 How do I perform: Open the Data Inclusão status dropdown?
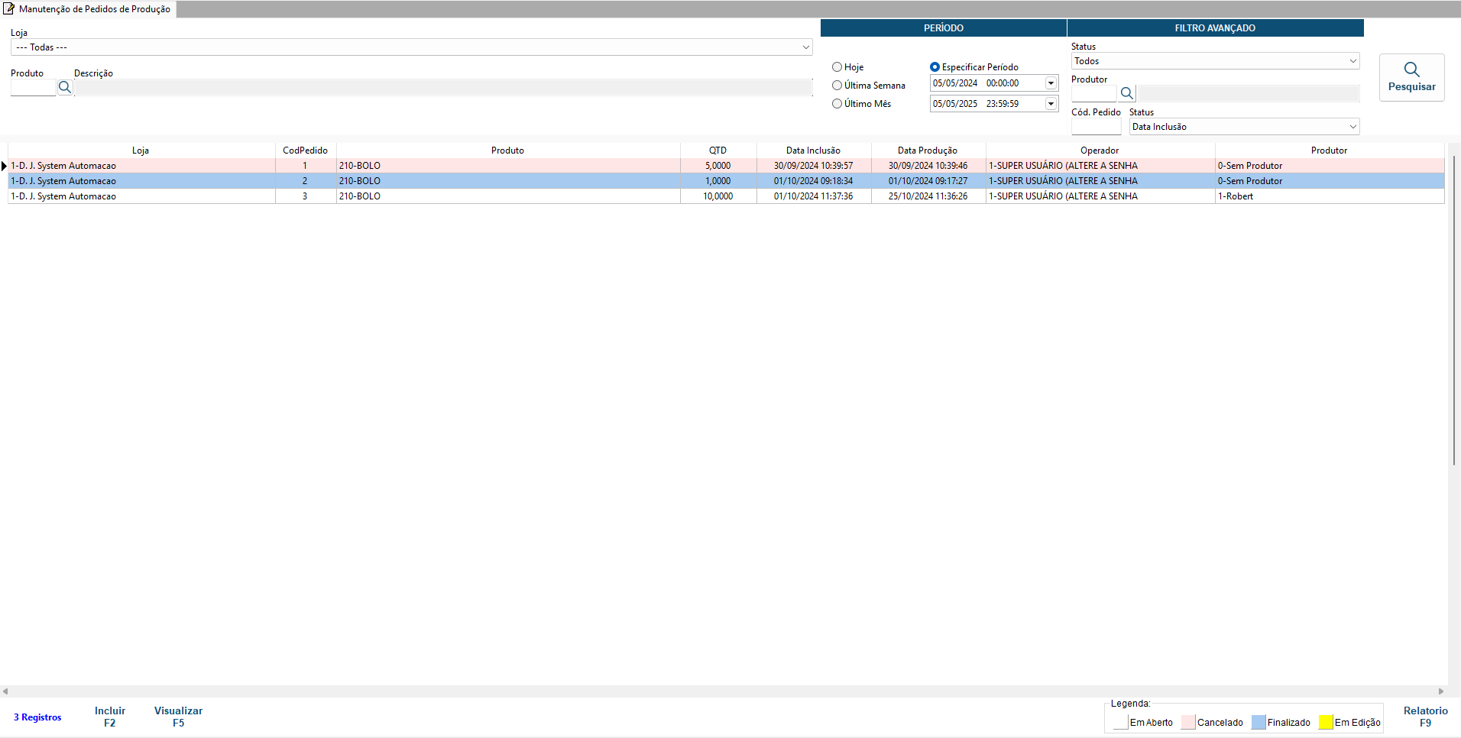click(1244, 127)
